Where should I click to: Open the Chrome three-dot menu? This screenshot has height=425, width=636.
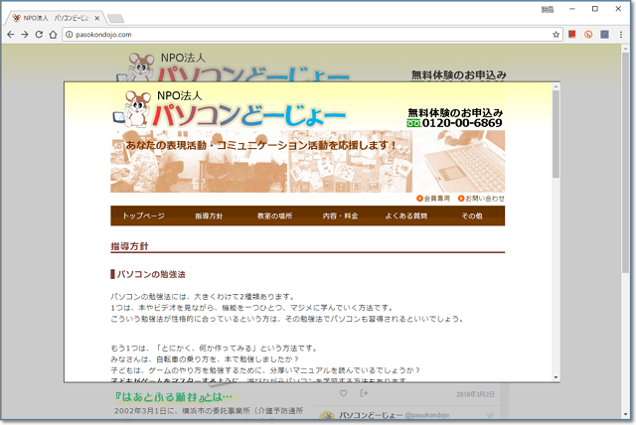621,34
